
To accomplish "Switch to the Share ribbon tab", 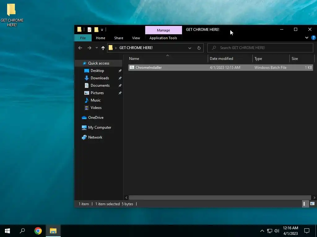I will pyautogui.click(x=119, y=38).
